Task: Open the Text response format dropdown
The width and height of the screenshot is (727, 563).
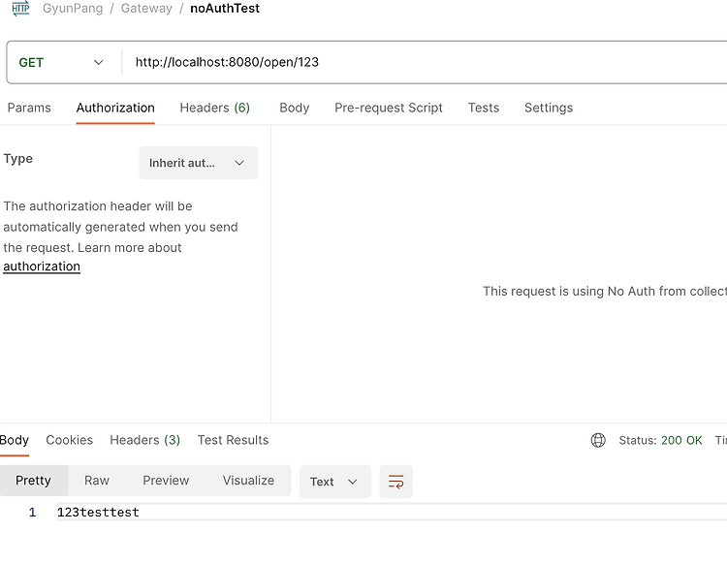Action: (x=334, y=482)
